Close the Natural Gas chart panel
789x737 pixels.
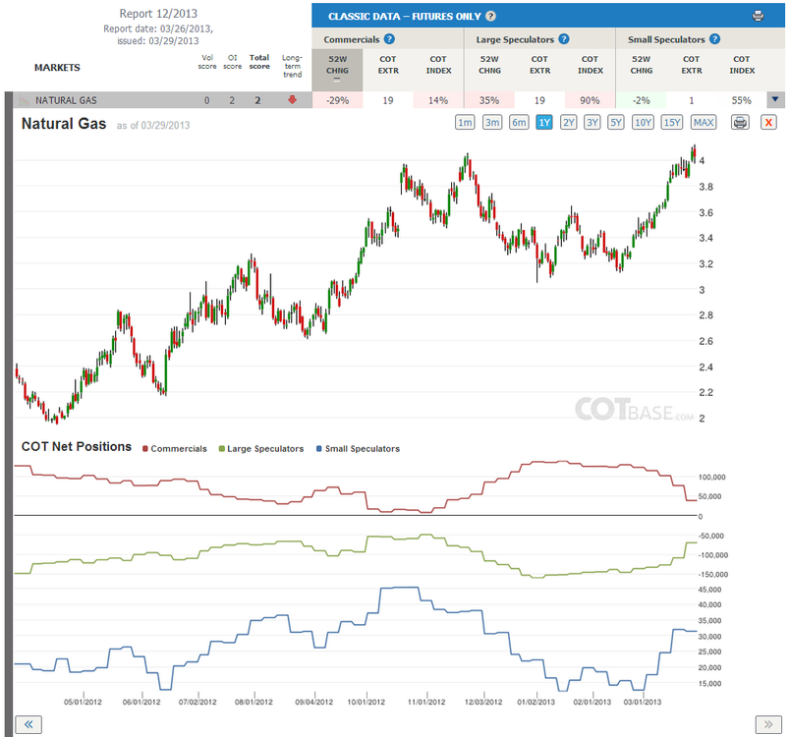point(768,122)
